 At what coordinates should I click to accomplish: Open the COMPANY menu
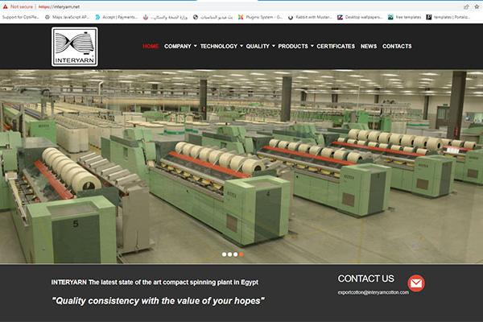(x=178, y=46)
